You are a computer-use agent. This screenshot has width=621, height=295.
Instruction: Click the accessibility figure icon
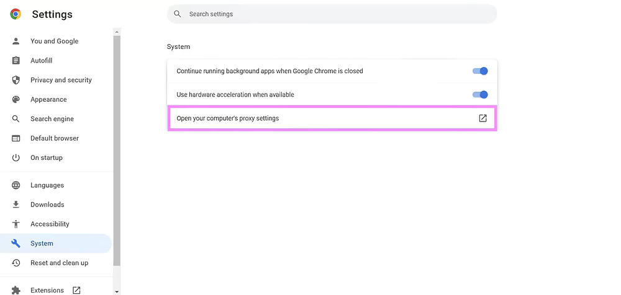[x=16, y=224]
